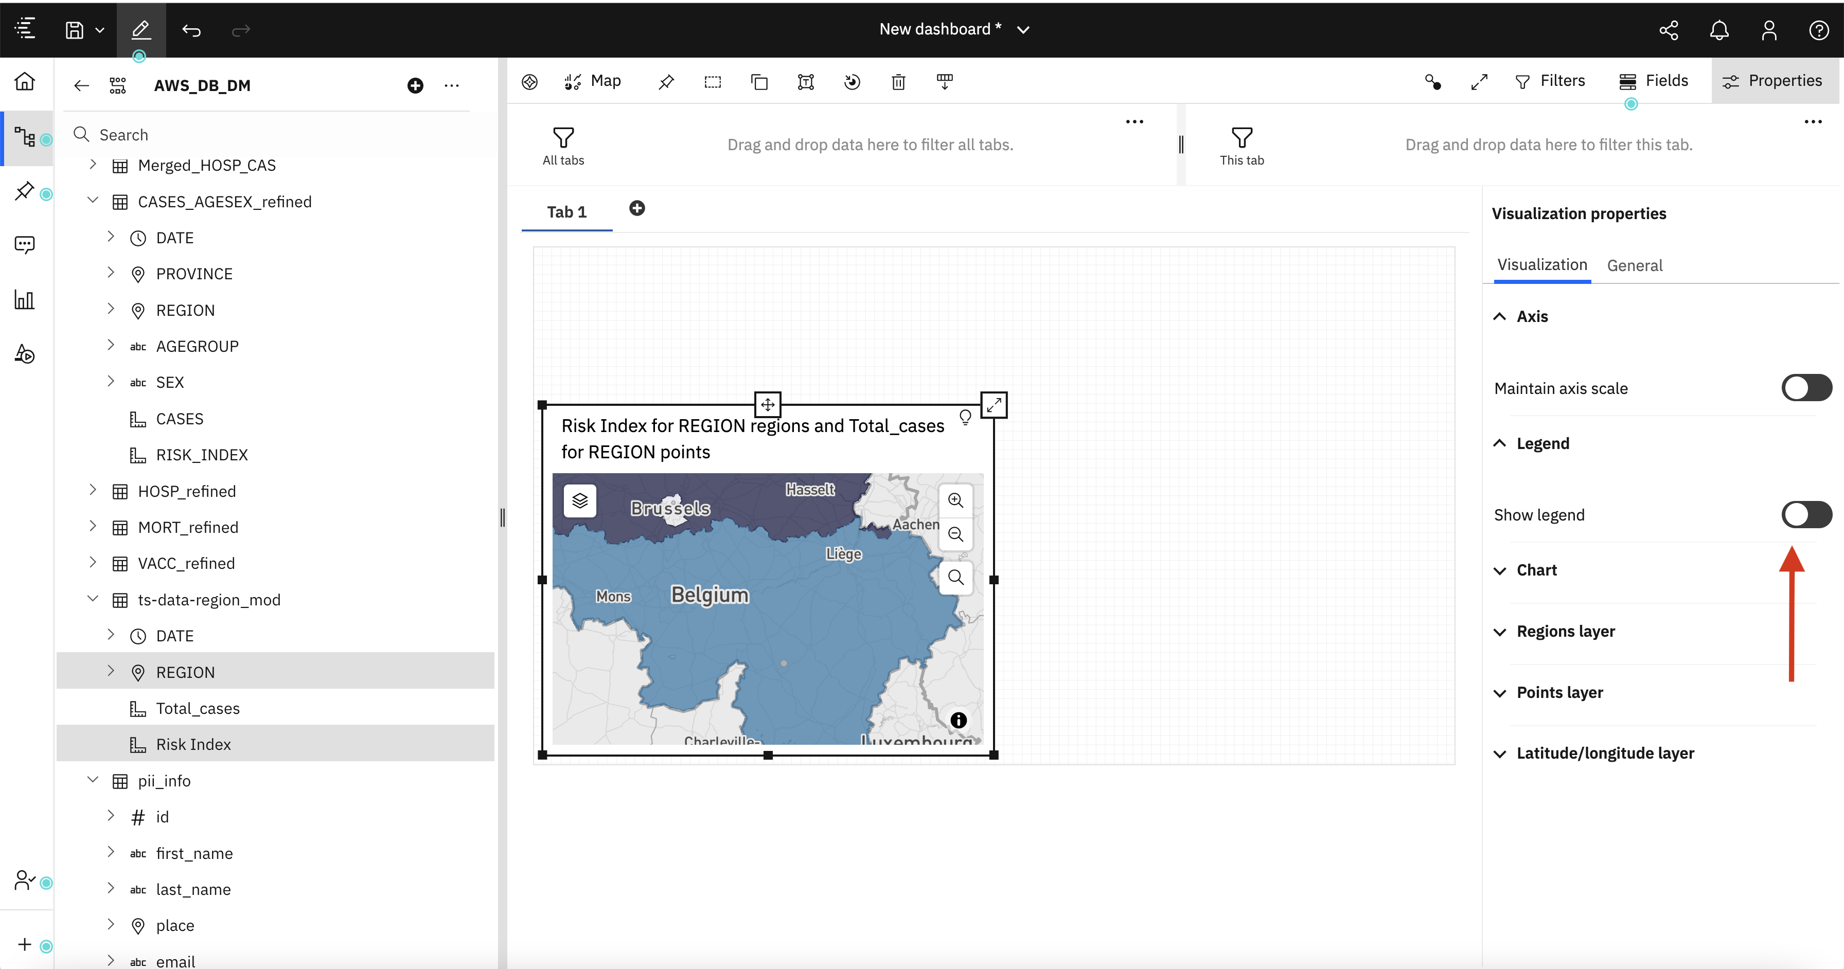Click the map layers icon
The width and height of the screenshot is (1844, 969).
580,500
